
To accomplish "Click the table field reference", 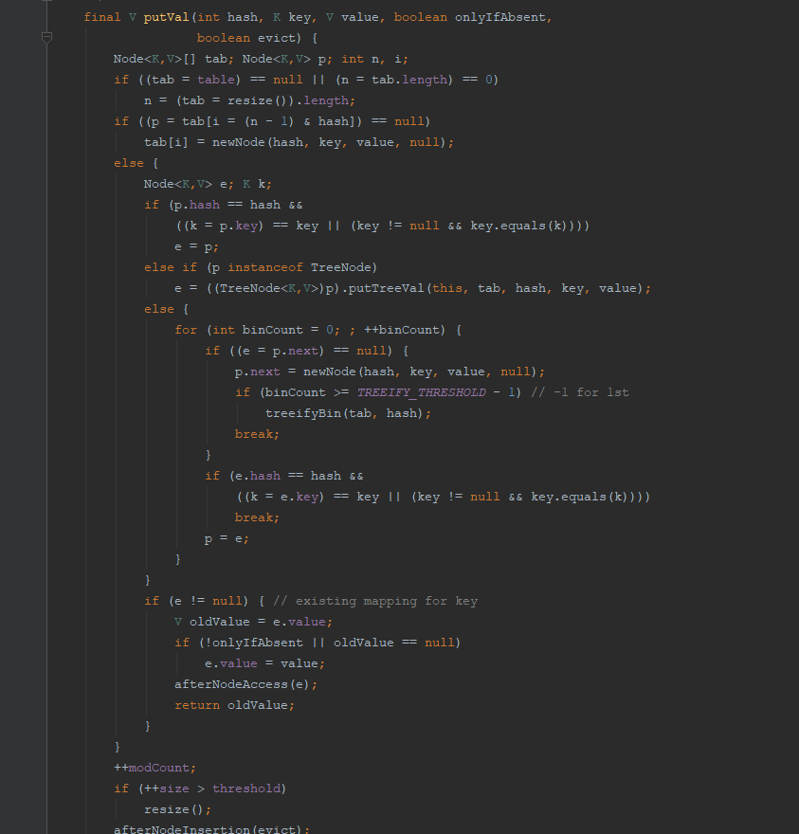I will pyautogui.click(x=215, y=80).
